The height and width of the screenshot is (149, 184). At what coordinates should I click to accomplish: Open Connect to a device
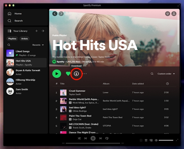pyautogui.click(x=151, y=140)
